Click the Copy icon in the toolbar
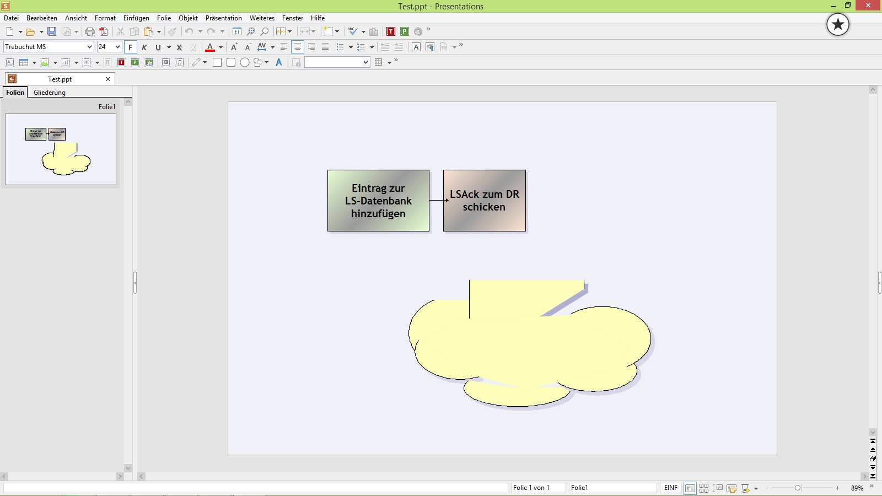Screen dimensions: 882x496 [x=134, y=31]
